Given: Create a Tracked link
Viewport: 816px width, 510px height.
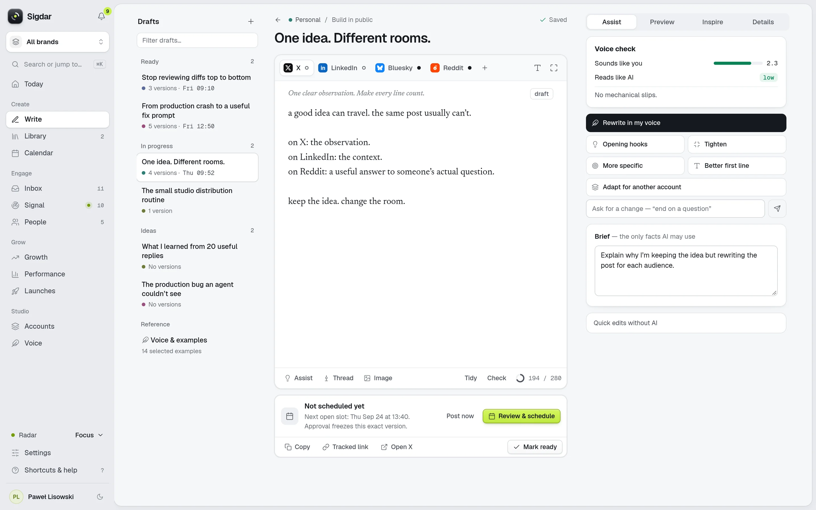Looking at the screenshot, I should tap(345, 447).
